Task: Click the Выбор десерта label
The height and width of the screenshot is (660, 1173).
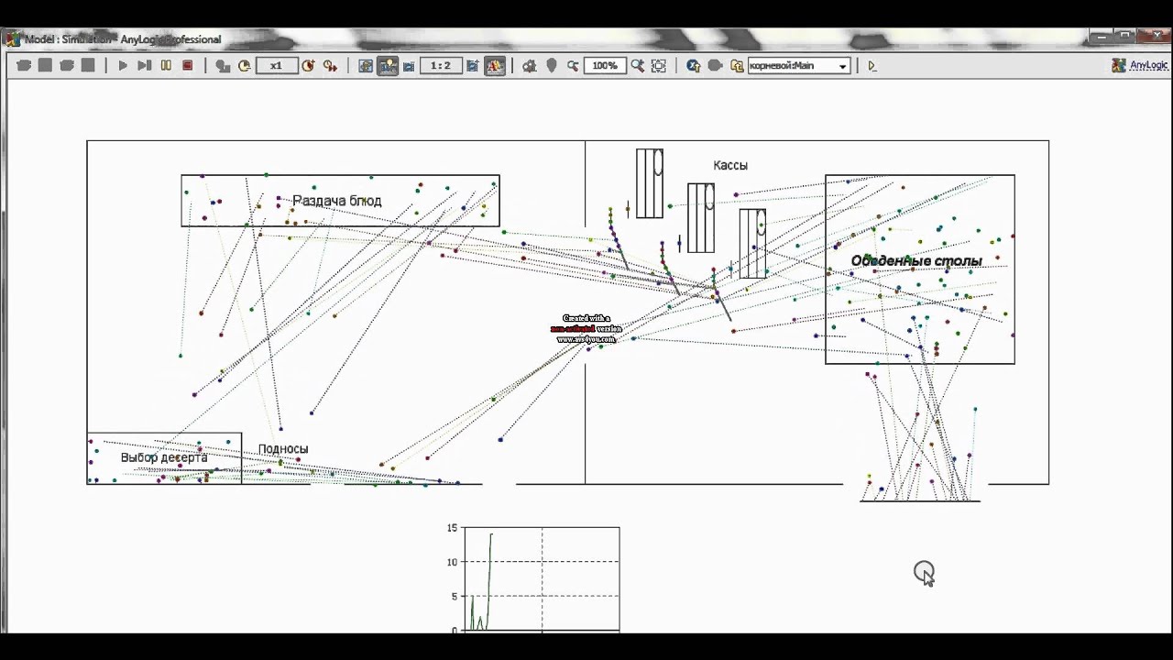Action: coord(164,457)
